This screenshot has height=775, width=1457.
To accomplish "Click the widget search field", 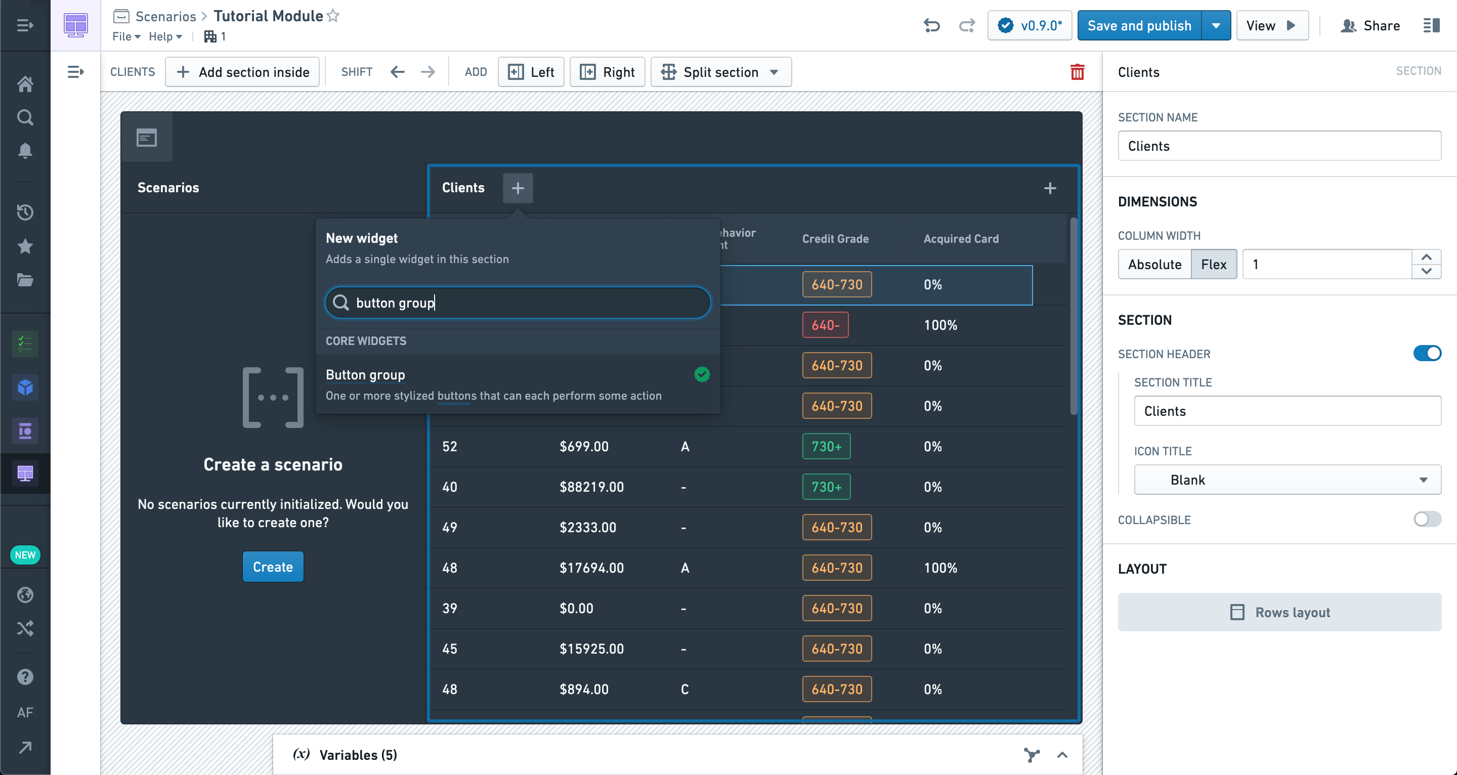I will pyautogui.click(x=518, y=303).
